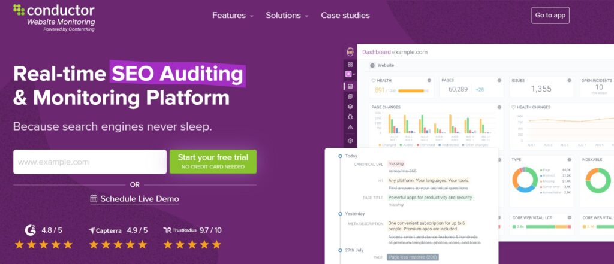Click the Conductor logo in the header
Screen dimensions: 614x264
[53, 16]
